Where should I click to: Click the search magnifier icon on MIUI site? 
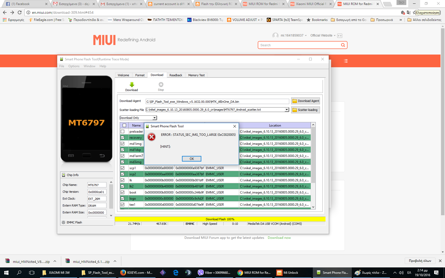(x=343, y=45)
